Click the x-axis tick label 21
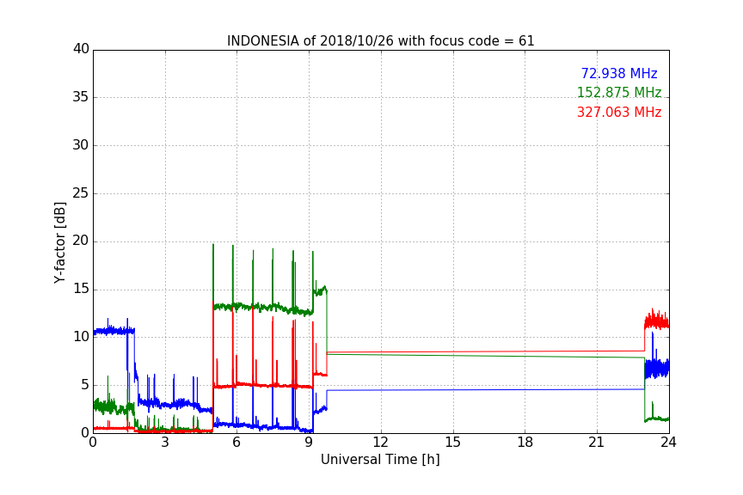 coord(597,443)
